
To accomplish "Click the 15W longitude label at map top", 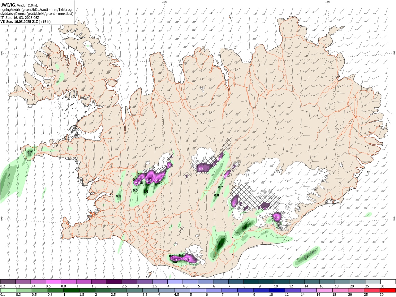I will 328,2.
